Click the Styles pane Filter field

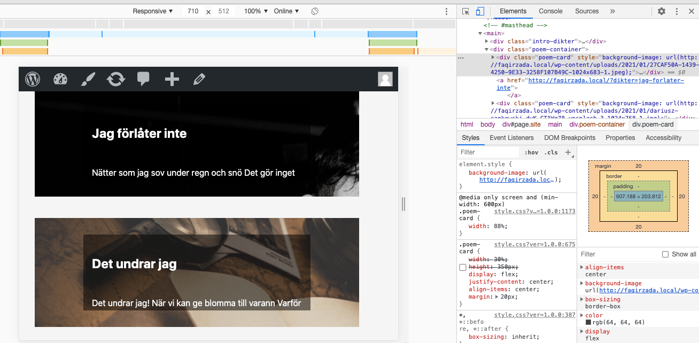click(489, 152)
